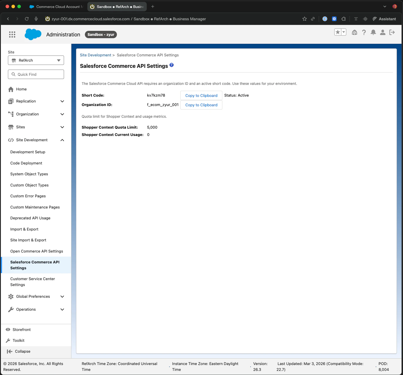Image resolution: width=403 pixels, height=375 pixels.
Task: Open the user profile icon
Action: (383, 32)
